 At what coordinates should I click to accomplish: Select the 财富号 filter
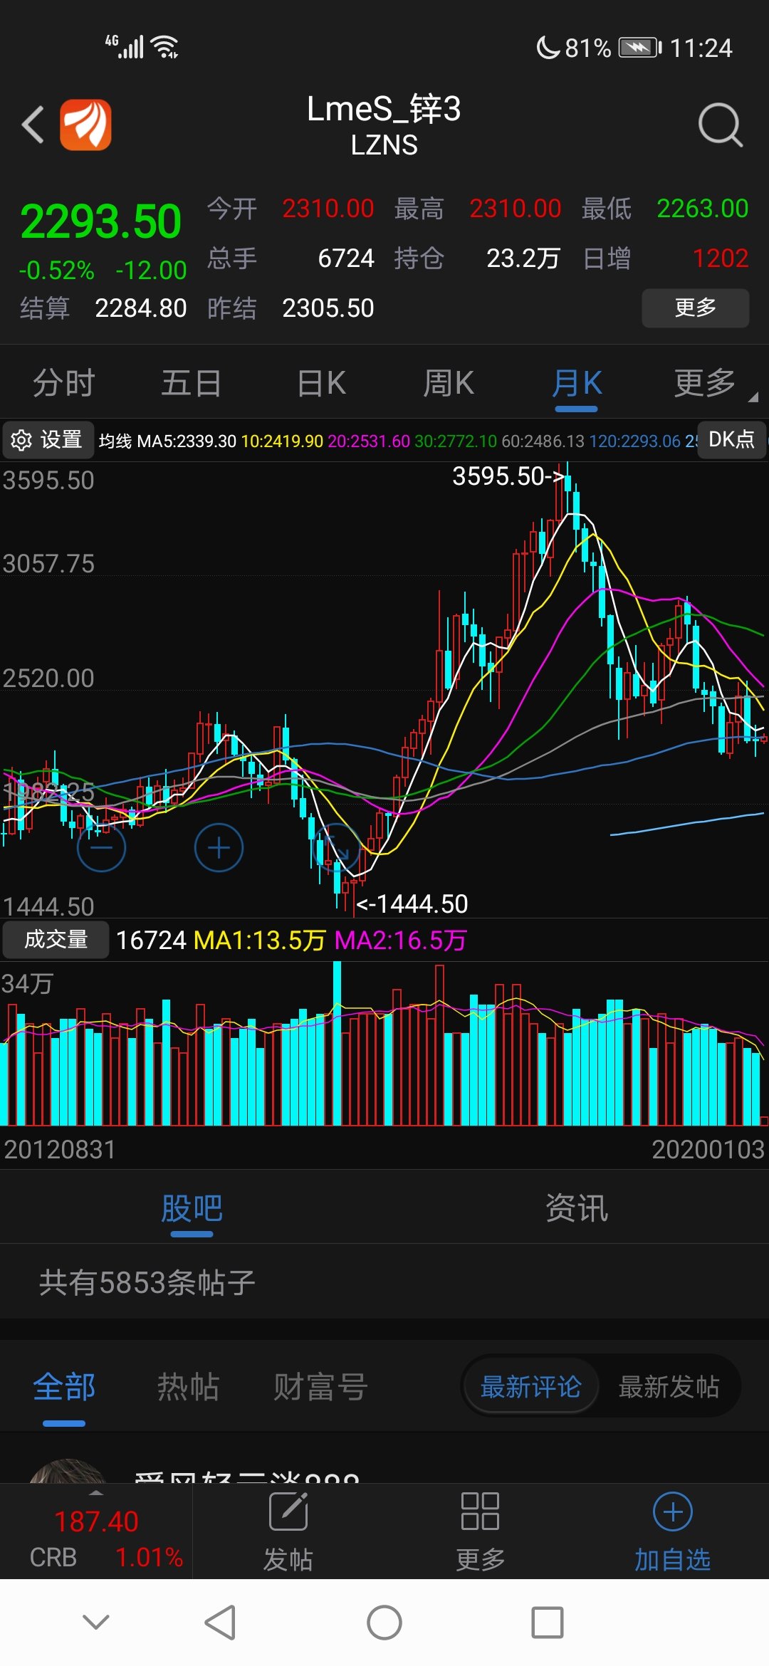coord(321,1387)
